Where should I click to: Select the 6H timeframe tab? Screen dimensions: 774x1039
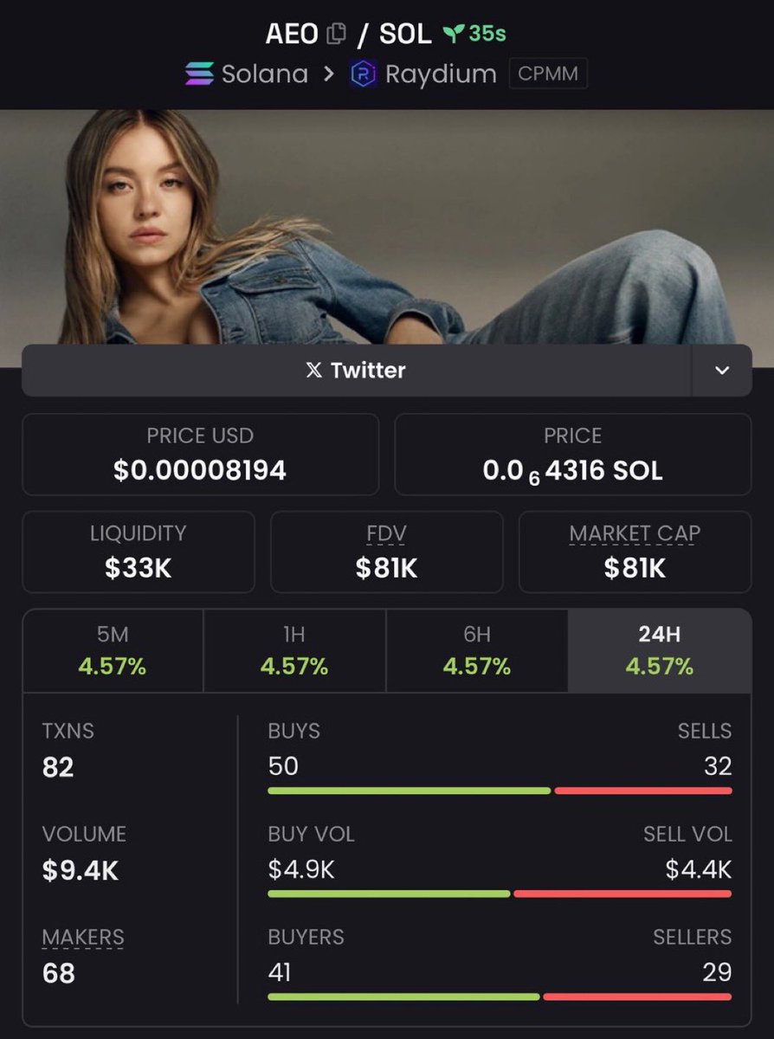point(477,650)
